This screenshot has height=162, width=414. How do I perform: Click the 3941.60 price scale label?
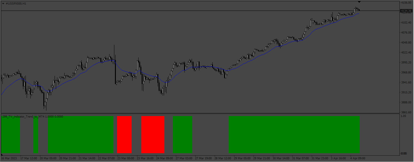pyautogui.click(x=406, y=83)
